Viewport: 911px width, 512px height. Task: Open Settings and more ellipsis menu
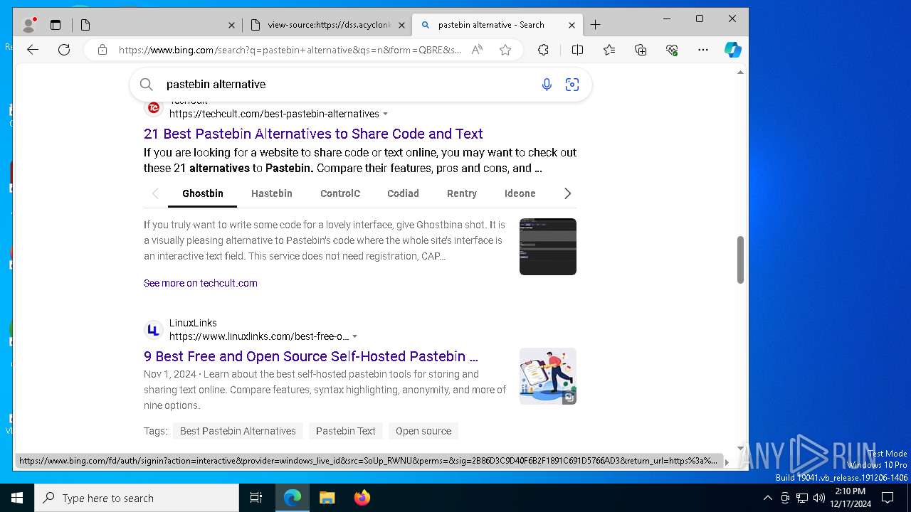point(703,50)
